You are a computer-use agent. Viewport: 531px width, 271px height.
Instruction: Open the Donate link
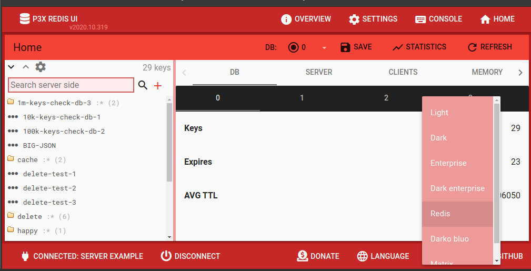point(318,256)
